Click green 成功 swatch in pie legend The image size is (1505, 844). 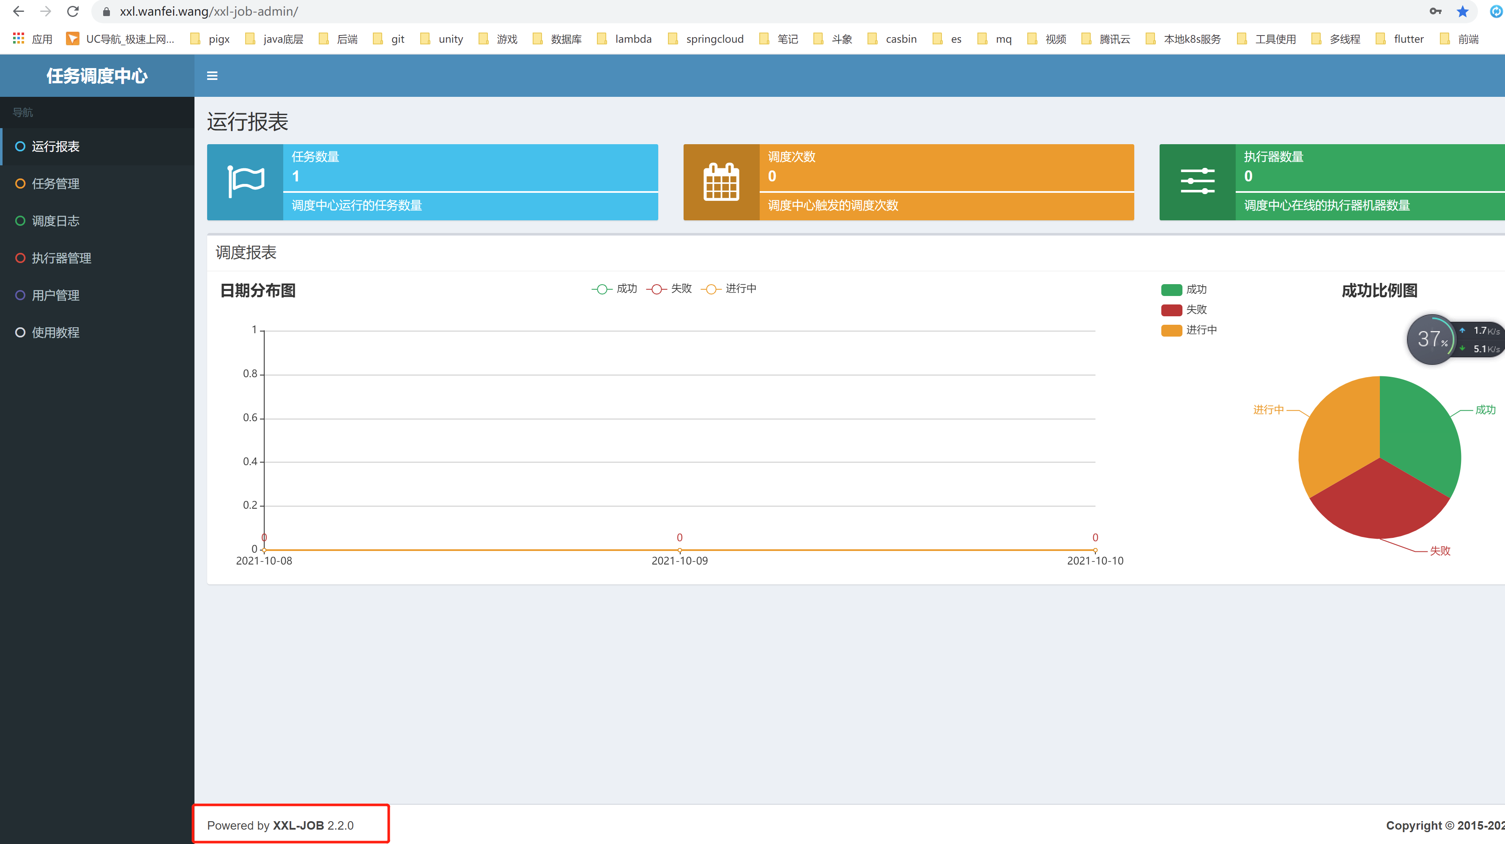[x=1171, y=289]
